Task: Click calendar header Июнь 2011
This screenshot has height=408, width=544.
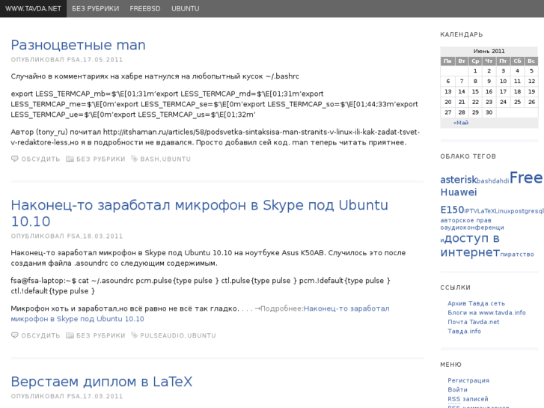Action: click(489, 51)
